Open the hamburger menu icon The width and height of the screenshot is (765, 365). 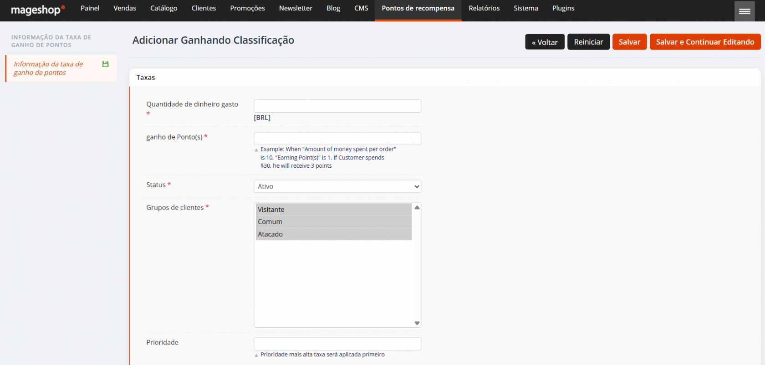click(745, 11)
